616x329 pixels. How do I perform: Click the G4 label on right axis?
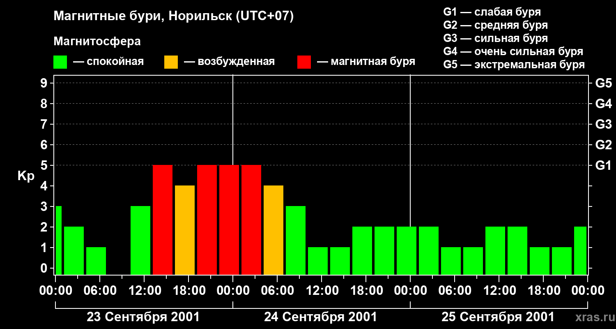pyautogui.click(x=604, y=104)
